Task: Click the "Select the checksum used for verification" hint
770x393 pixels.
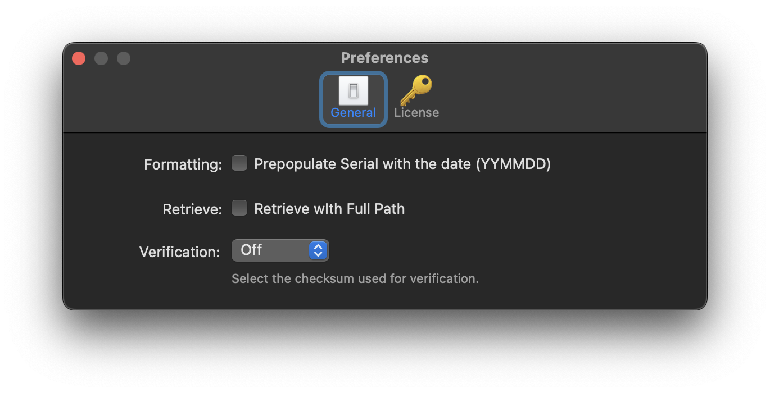Action: pyautogui.click(x=355, y=278)
